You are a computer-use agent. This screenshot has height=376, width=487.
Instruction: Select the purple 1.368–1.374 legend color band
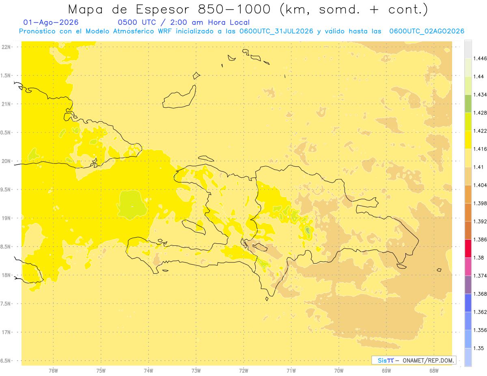[468, 285]
